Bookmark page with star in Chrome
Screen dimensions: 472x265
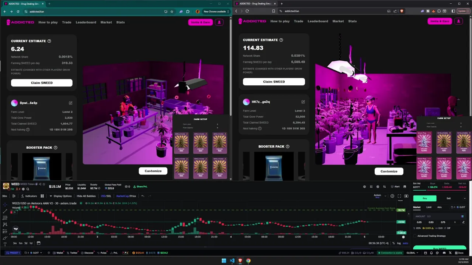(172, 11)
